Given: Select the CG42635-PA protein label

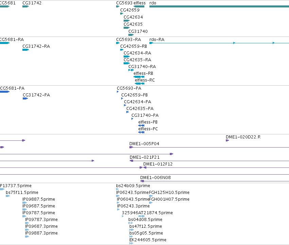Looking at the screenshot, I should pyautogui.click(x=140, y=109).
